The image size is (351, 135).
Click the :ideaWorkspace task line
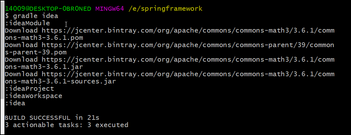[x=33, y=96]
